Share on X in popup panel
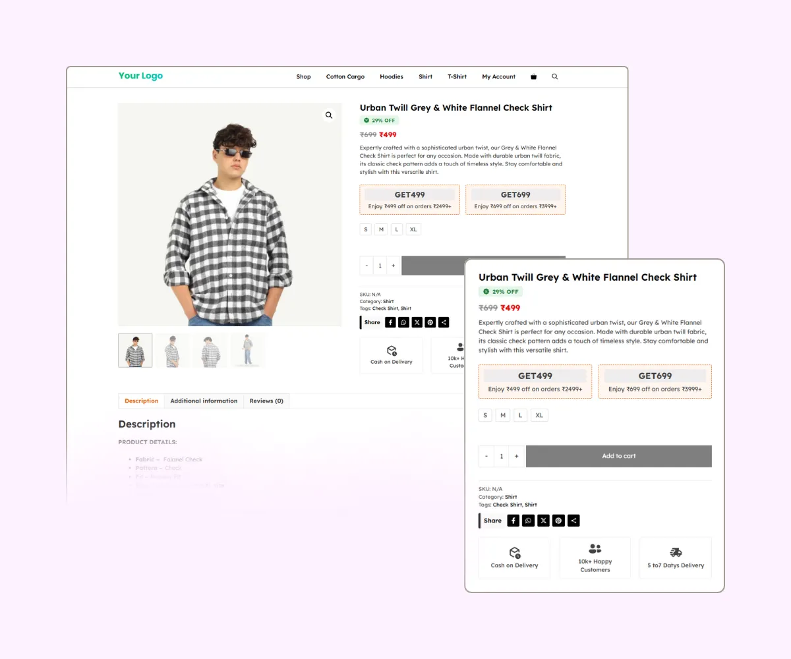Image resolution: width=791 pixels, height=659 pixels. pyautogui.click(x=544, y=521)
